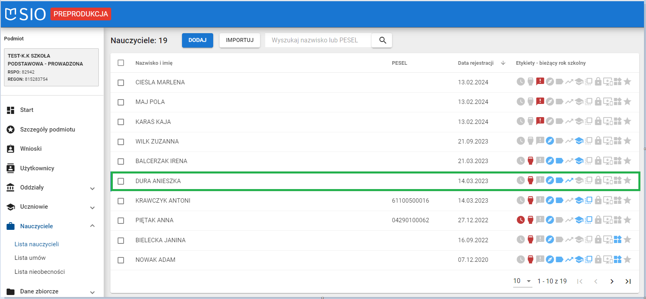Go to next page of teachers
The height and width of the screenshot is (299, 646).
612,281
